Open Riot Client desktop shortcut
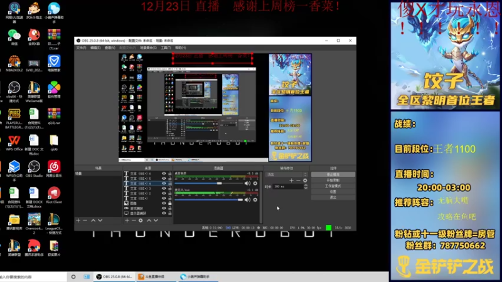The width and height of the screenshot is (502, 282). coord(54,196)
